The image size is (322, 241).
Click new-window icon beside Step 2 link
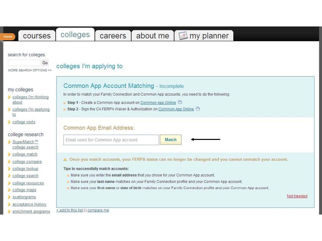tap(198, 108)
